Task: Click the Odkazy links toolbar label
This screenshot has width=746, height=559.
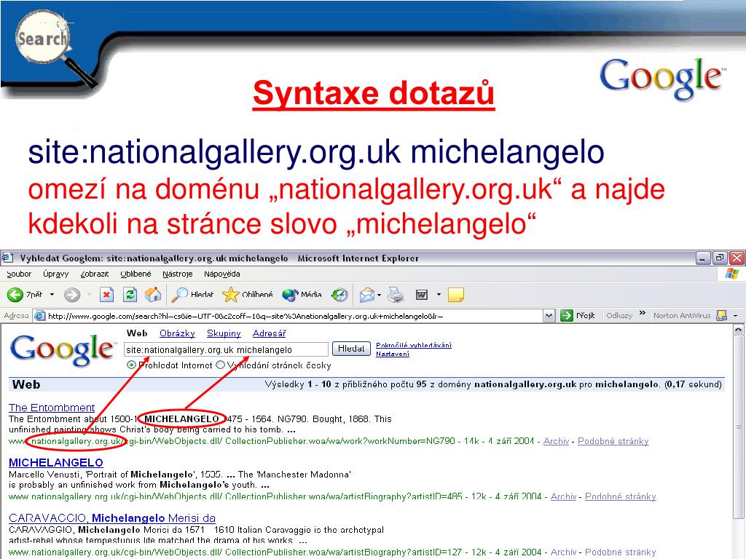Action: point(619,316)
